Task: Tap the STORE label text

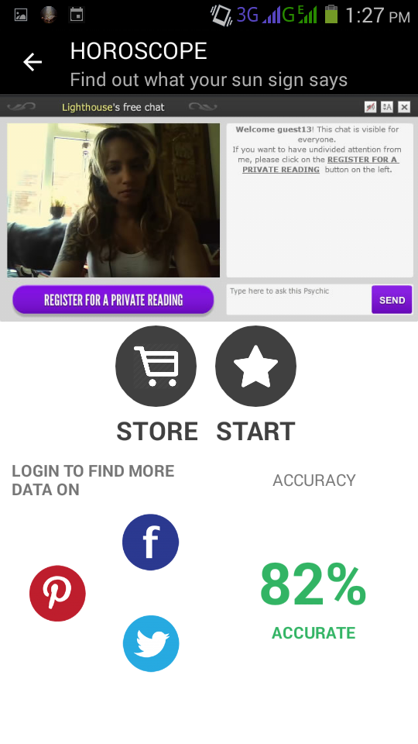Action: (157, 432)
